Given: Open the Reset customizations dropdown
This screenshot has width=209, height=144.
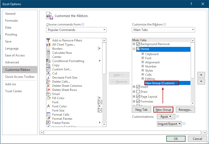Looking at the screenshot, I should click(166, 116).
